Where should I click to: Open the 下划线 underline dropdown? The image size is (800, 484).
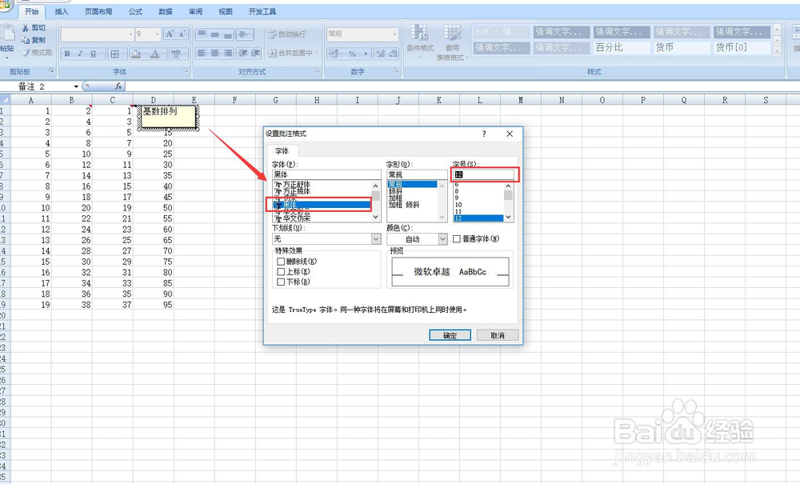[x=376, y=238]
